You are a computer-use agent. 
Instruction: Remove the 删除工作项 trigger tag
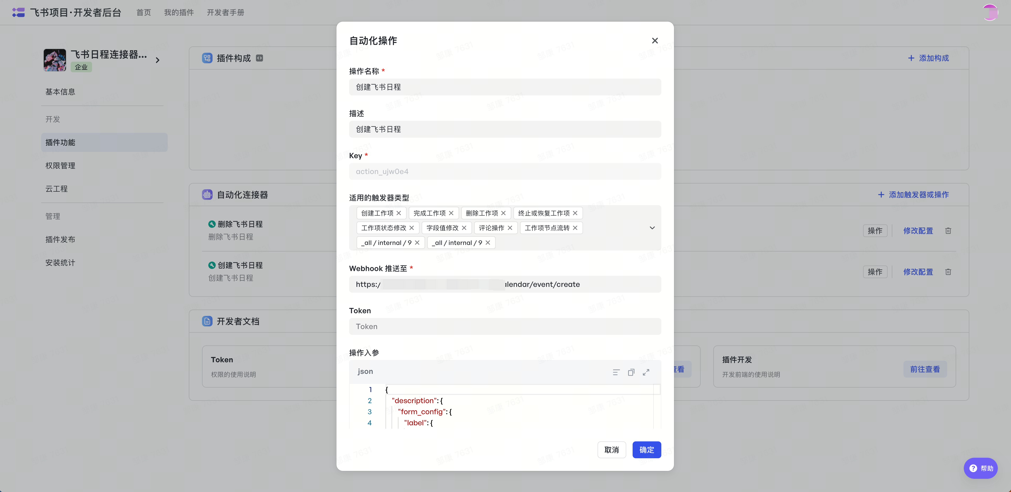[x=504, y=213]
